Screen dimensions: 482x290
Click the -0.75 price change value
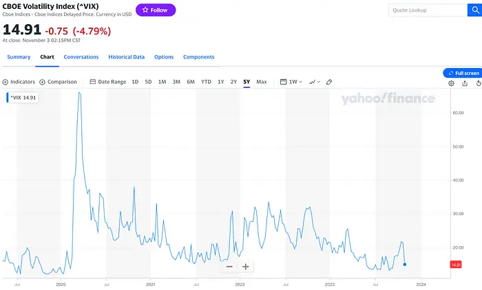[x=56, y=31]
